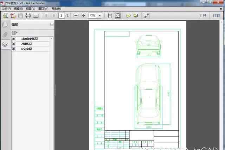Open the 注释 comment pane
This screenshot has width=225, height=150.
[x=217, y=15]
